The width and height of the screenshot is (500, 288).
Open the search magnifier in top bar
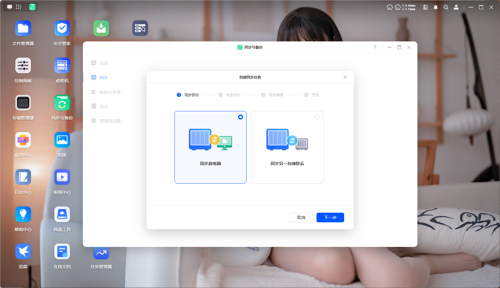[446, 7]
